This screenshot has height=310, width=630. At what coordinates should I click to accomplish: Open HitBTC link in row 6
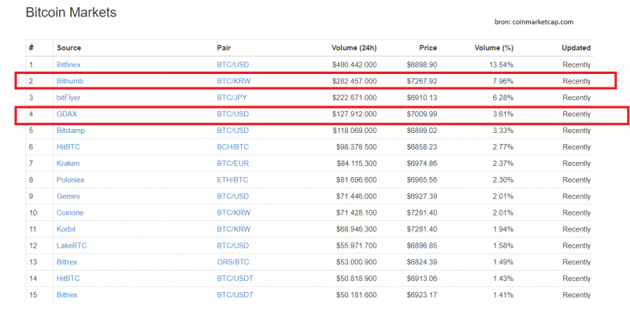point(69,147)
